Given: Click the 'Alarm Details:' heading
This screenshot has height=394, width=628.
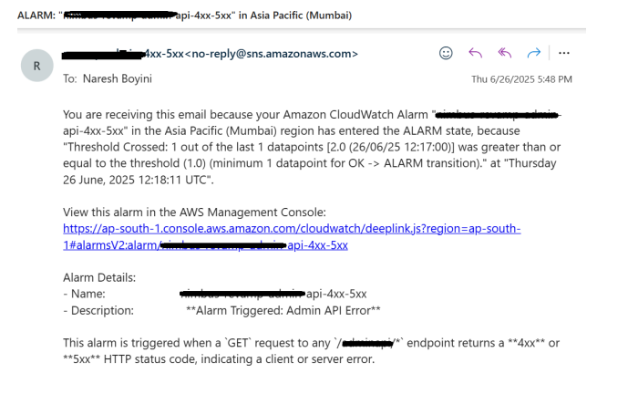Looking at the screenshot, I should point(98,276).
